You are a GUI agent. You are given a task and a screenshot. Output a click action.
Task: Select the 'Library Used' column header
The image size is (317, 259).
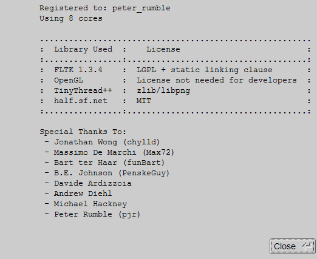click(x=83, y=49)
